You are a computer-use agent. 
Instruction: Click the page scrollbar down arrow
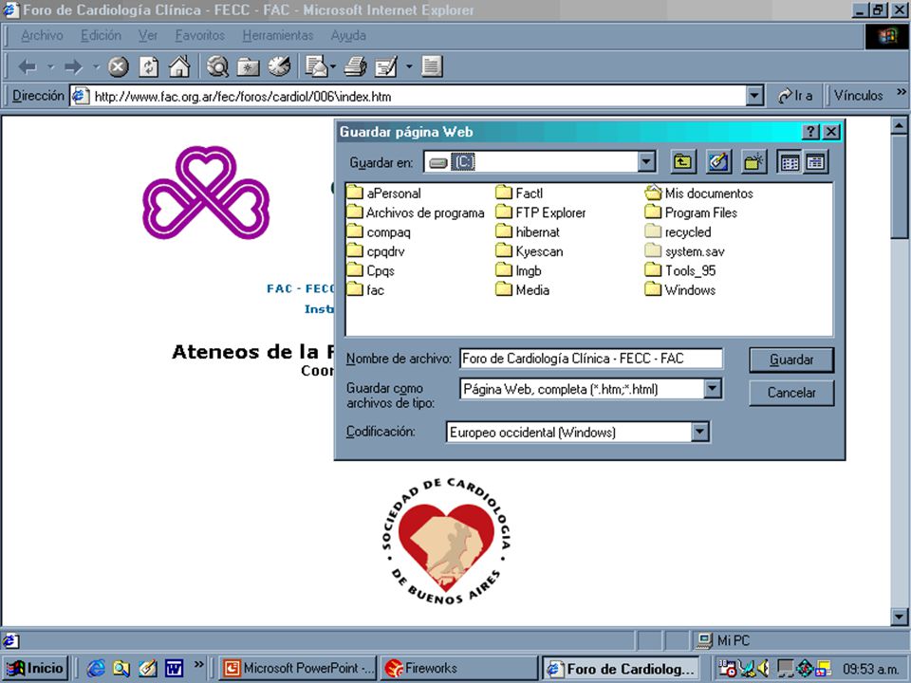tap(899, 617)
